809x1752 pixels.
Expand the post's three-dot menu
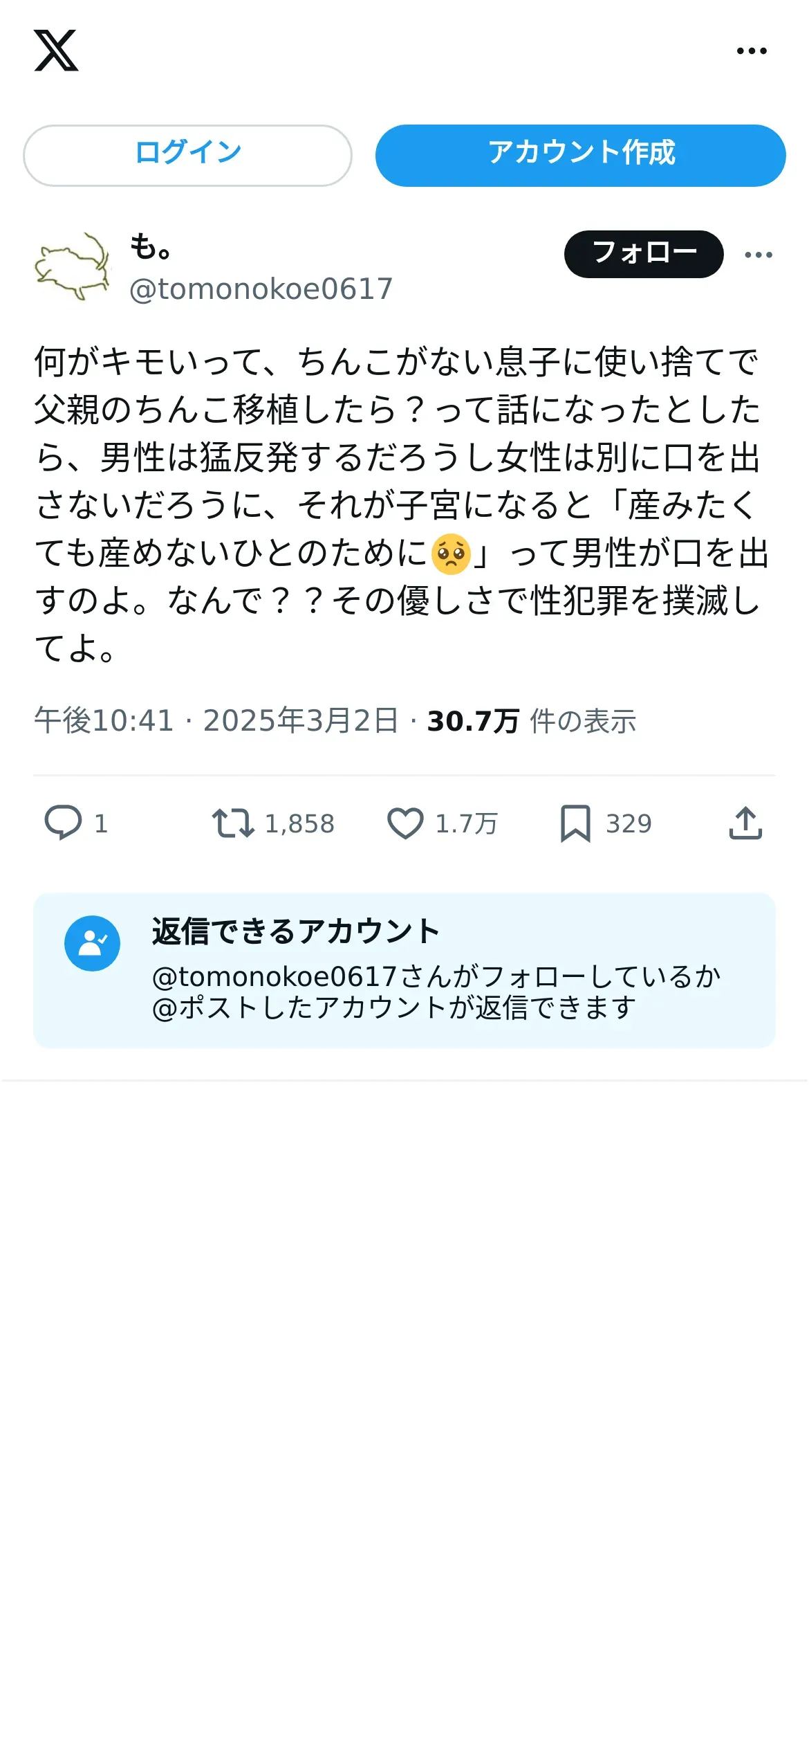click(x=759, y=255)
